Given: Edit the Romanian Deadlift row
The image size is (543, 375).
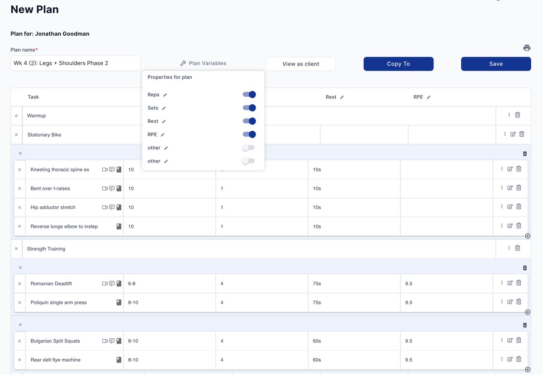Looking at the screenshot, I should point(510,283).
